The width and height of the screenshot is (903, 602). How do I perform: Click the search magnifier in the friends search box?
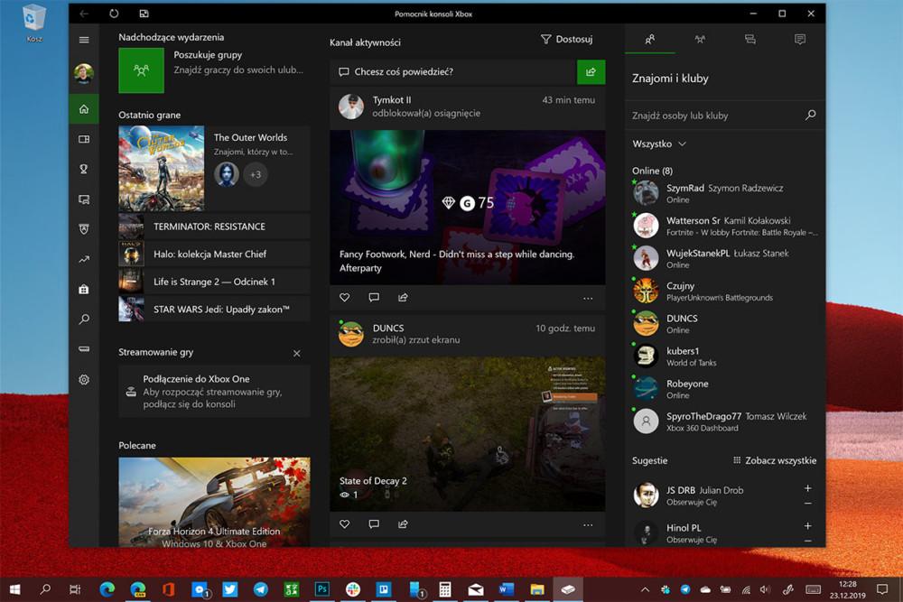pyautogui.click(x=810, y=116)
